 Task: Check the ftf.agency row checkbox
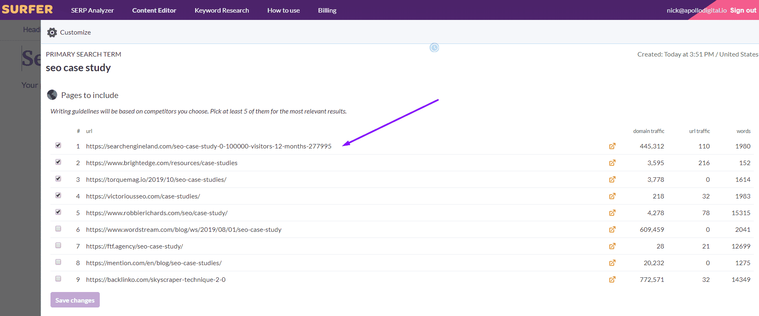click(58, 245)
